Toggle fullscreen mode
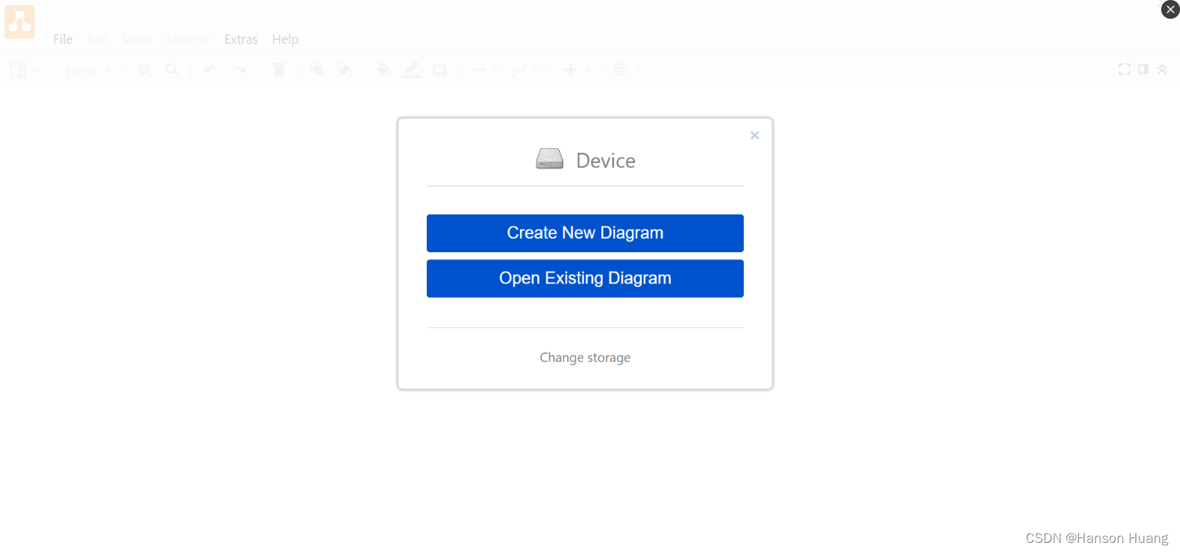 pyautogui.click(x=1124, y=69)
